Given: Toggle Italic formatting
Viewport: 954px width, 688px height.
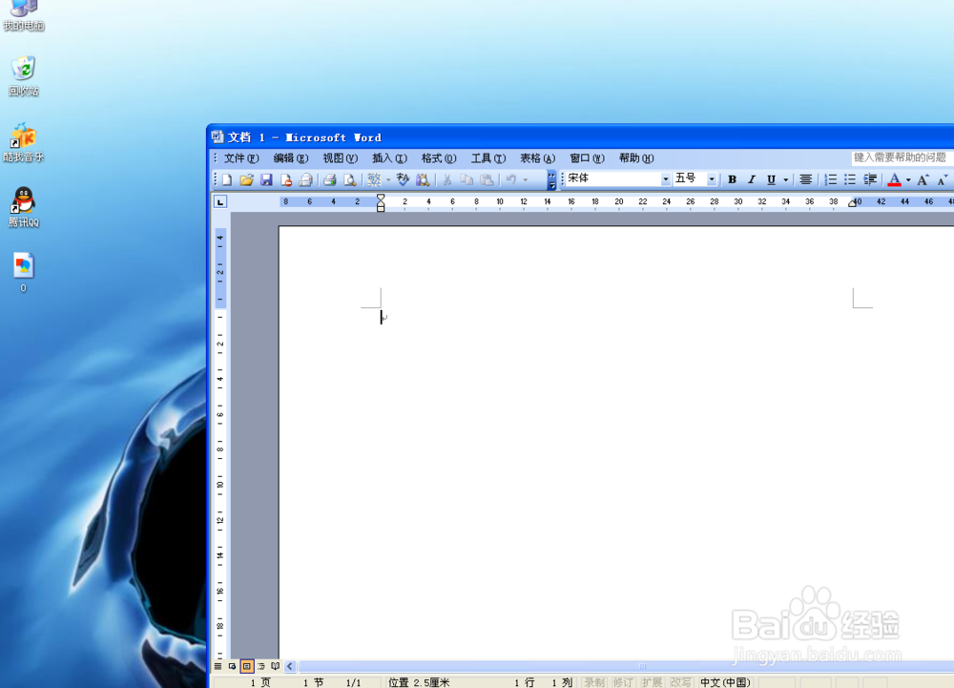Looking at the screenshot, I should 752,179.
